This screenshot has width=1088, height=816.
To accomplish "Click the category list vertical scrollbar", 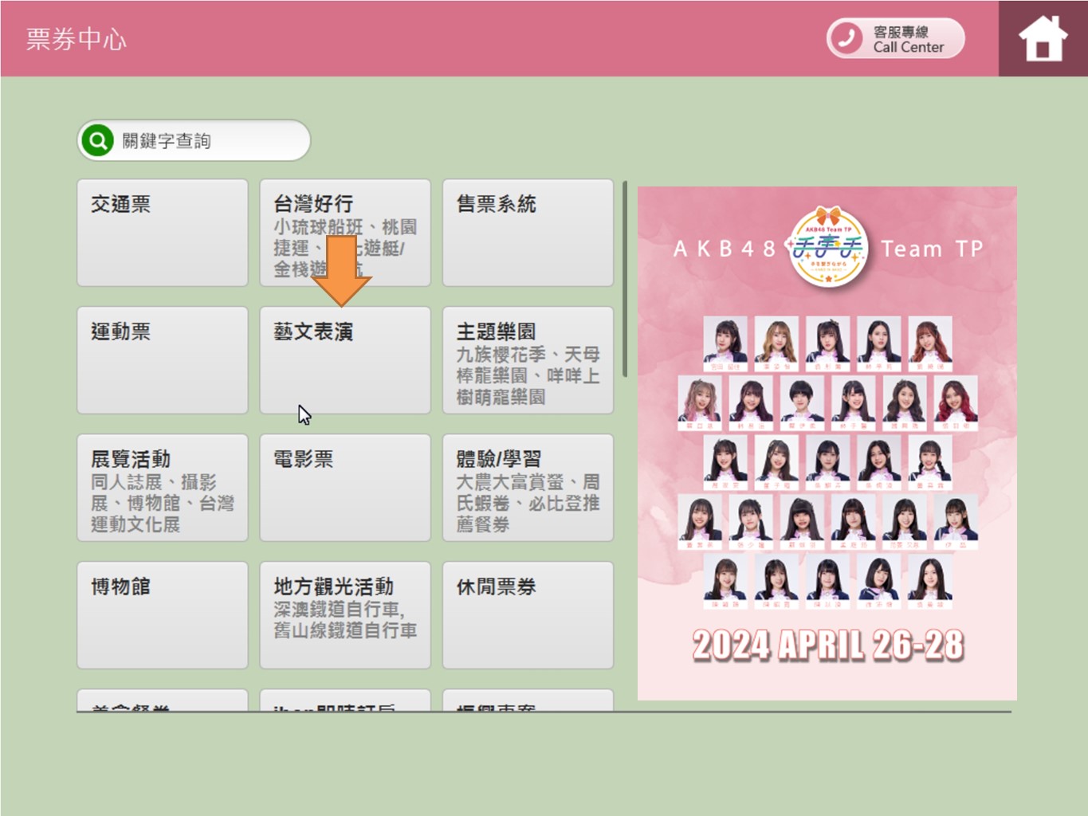I will click(x=625, y=279).
